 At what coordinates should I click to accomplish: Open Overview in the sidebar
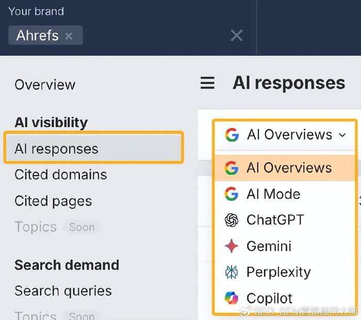(x=45, y=85)
